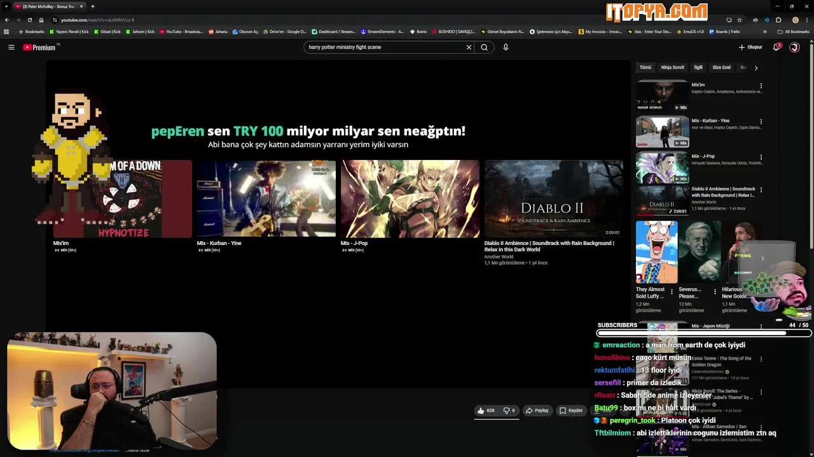
Task: Select the İlgili filter chip
Action: click(x=698, y=67)
